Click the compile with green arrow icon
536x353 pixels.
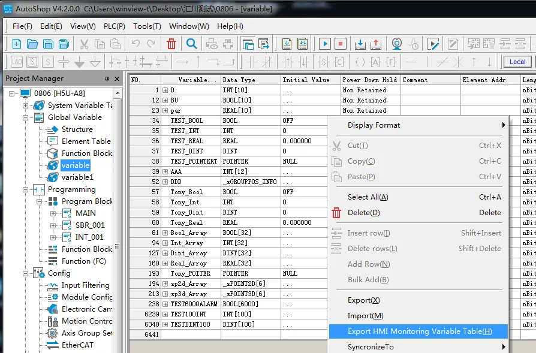point(287,44)
